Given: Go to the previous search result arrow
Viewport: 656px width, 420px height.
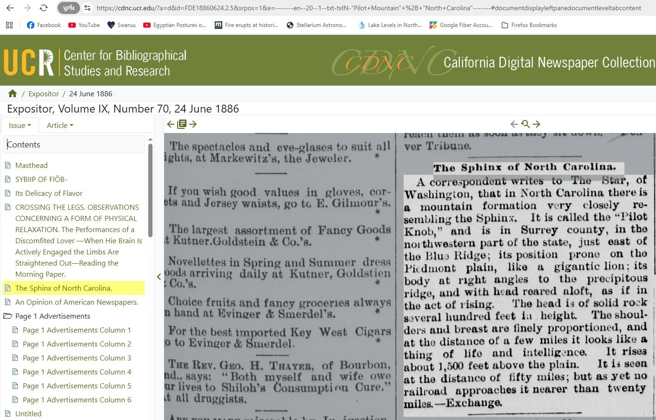Looking at the screenshot, I should 514,124.
